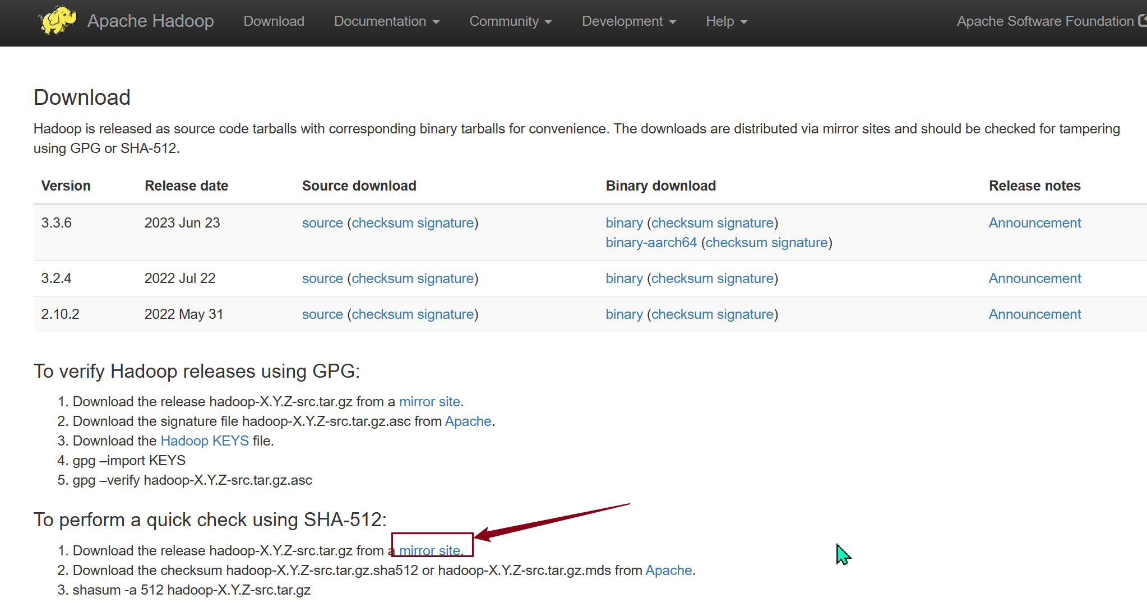Image resolution: width=1147 pixels, height=603 pixels.
Task: Select the '2022 Jul 22' release date
Action: click(x=180, y=279)
